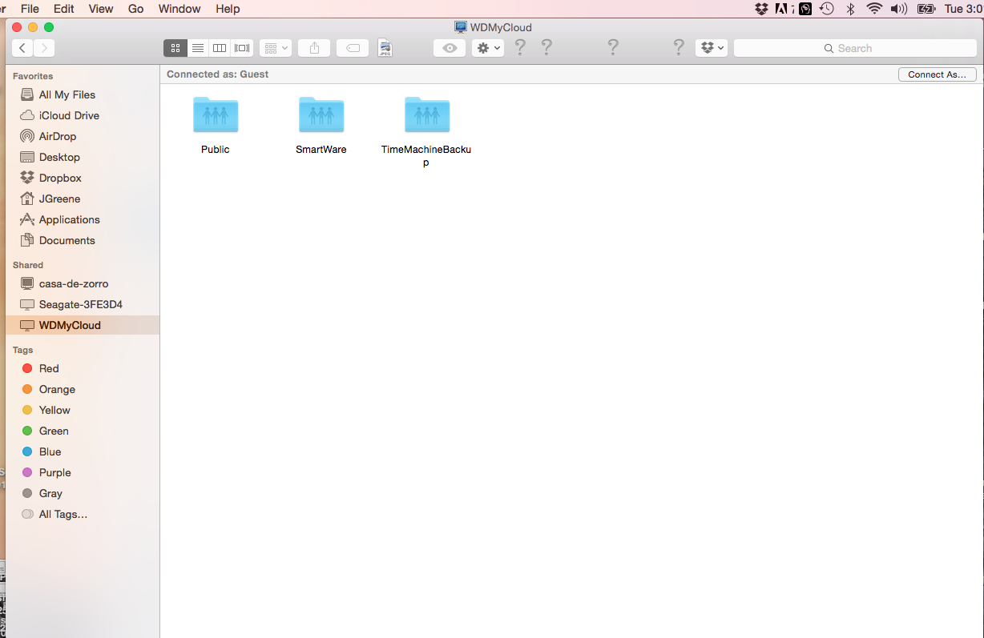984x638 pixels.
Task: Open the File menu
Action: pos(30,9)
